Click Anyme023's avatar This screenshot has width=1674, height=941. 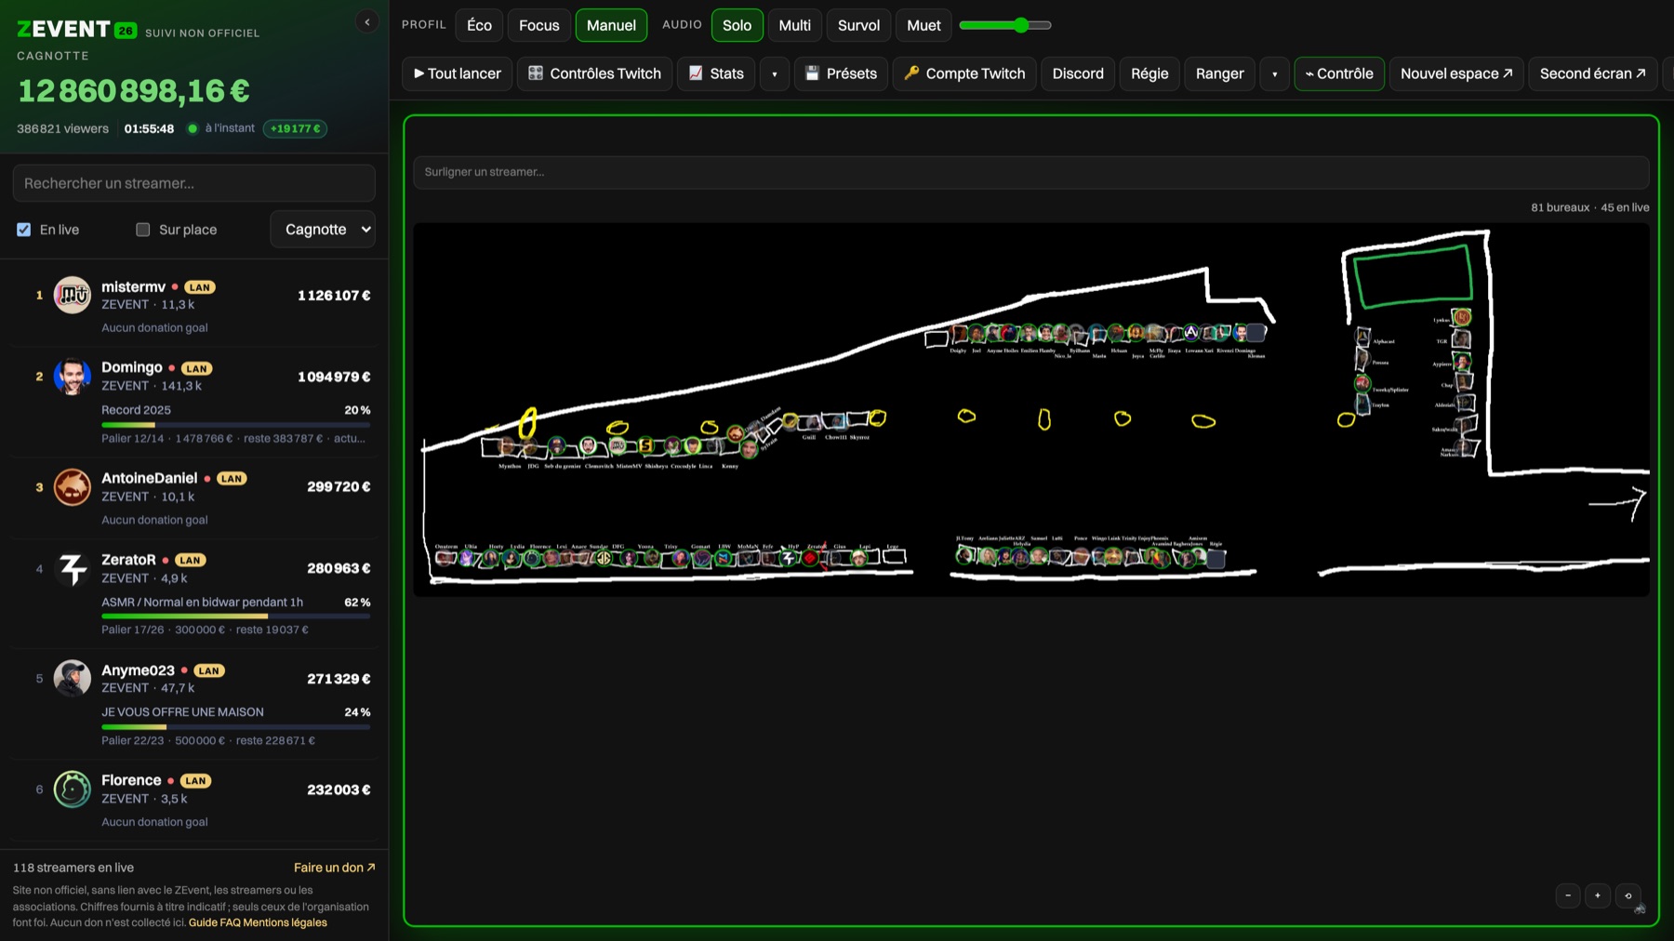point(73,679)
